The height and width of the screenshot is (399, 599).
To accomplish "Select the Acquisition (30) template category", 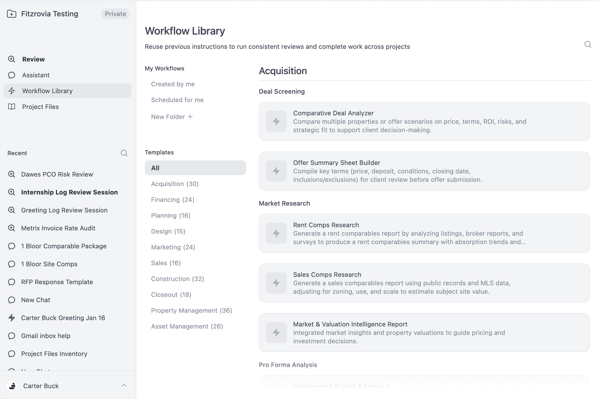I will click(x=175, y=184).
